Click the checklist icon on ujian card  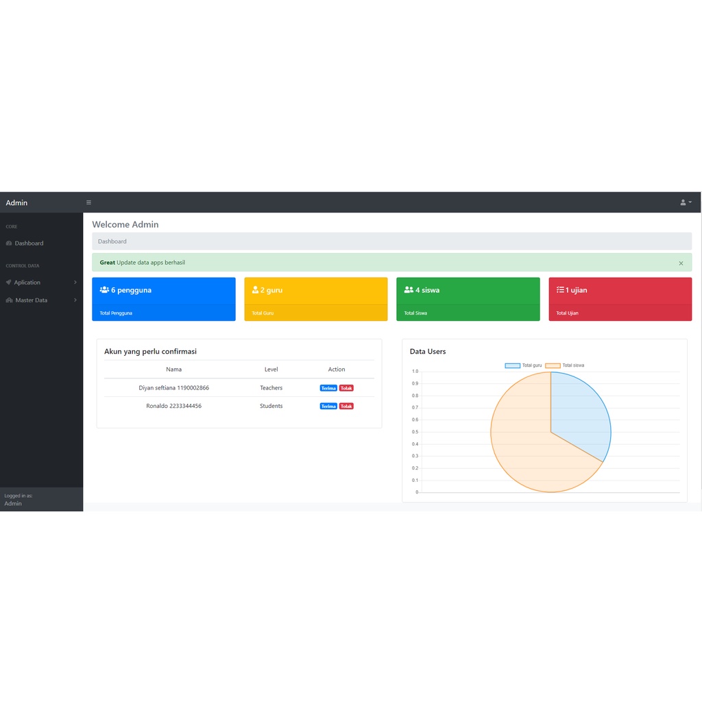click(560, 290)
